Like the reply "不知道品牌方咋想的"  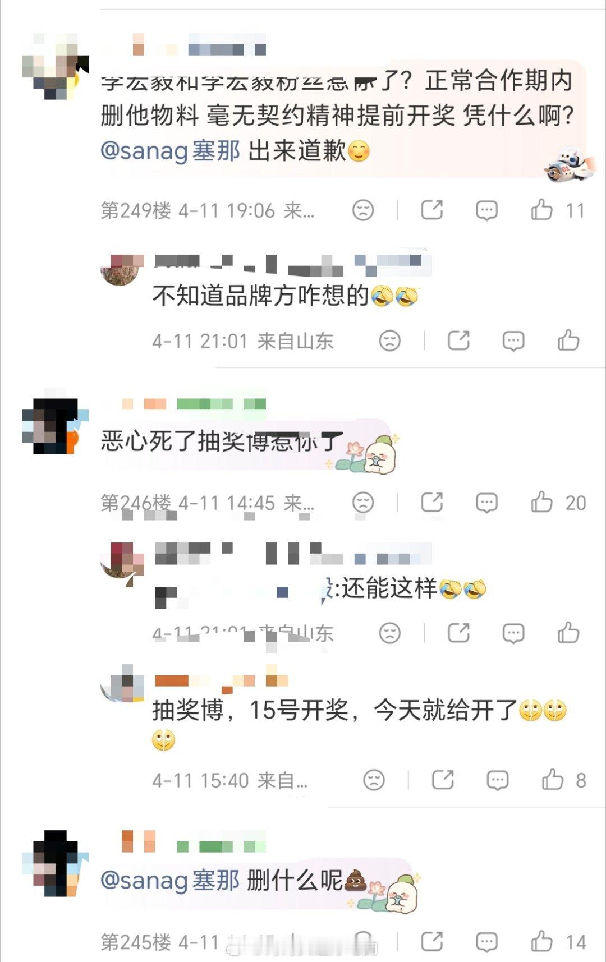568,340
